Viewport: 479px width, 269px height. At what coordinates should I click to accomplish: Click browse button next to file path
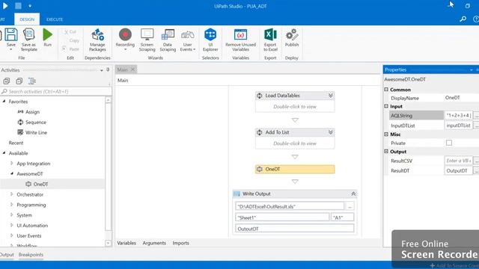[x=350, y=206]
